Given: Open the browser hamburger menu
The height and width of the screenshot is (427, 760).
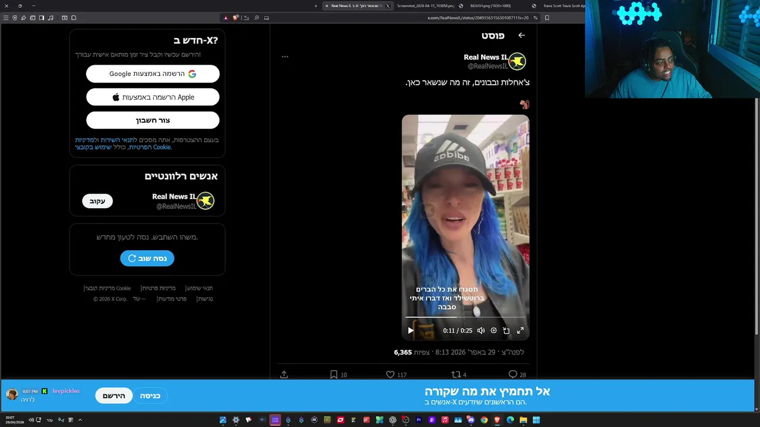Looking at the screenshot, I should point(6,18).
